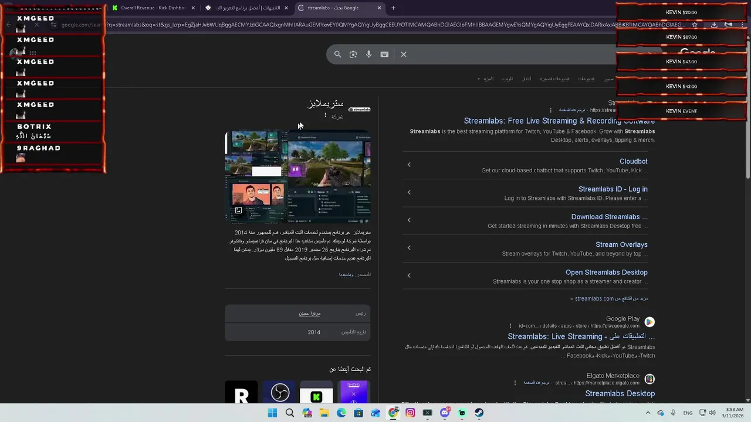751x422 pixels.
Task: Bookmark this page with the star icon
Action: point(695,25)
